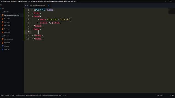This screenshot has width=175, height=98.
Task: Click the opening <body> tag
Action: (37, 29)
